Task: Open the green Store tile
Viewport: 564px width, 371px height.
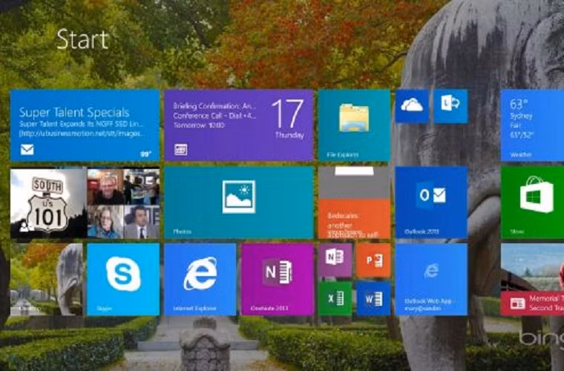Action: [532, 203]
